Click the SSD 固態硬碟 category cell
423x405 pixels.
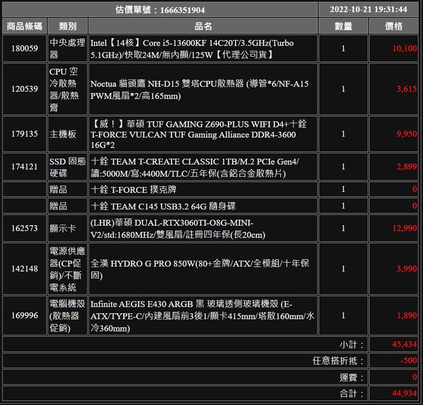[x=68, y=167]
